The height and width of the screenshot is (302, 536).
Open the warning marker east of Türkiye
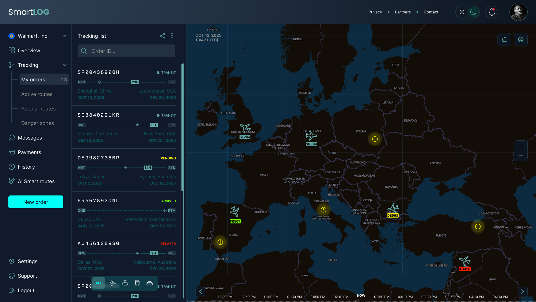[478, 226]
